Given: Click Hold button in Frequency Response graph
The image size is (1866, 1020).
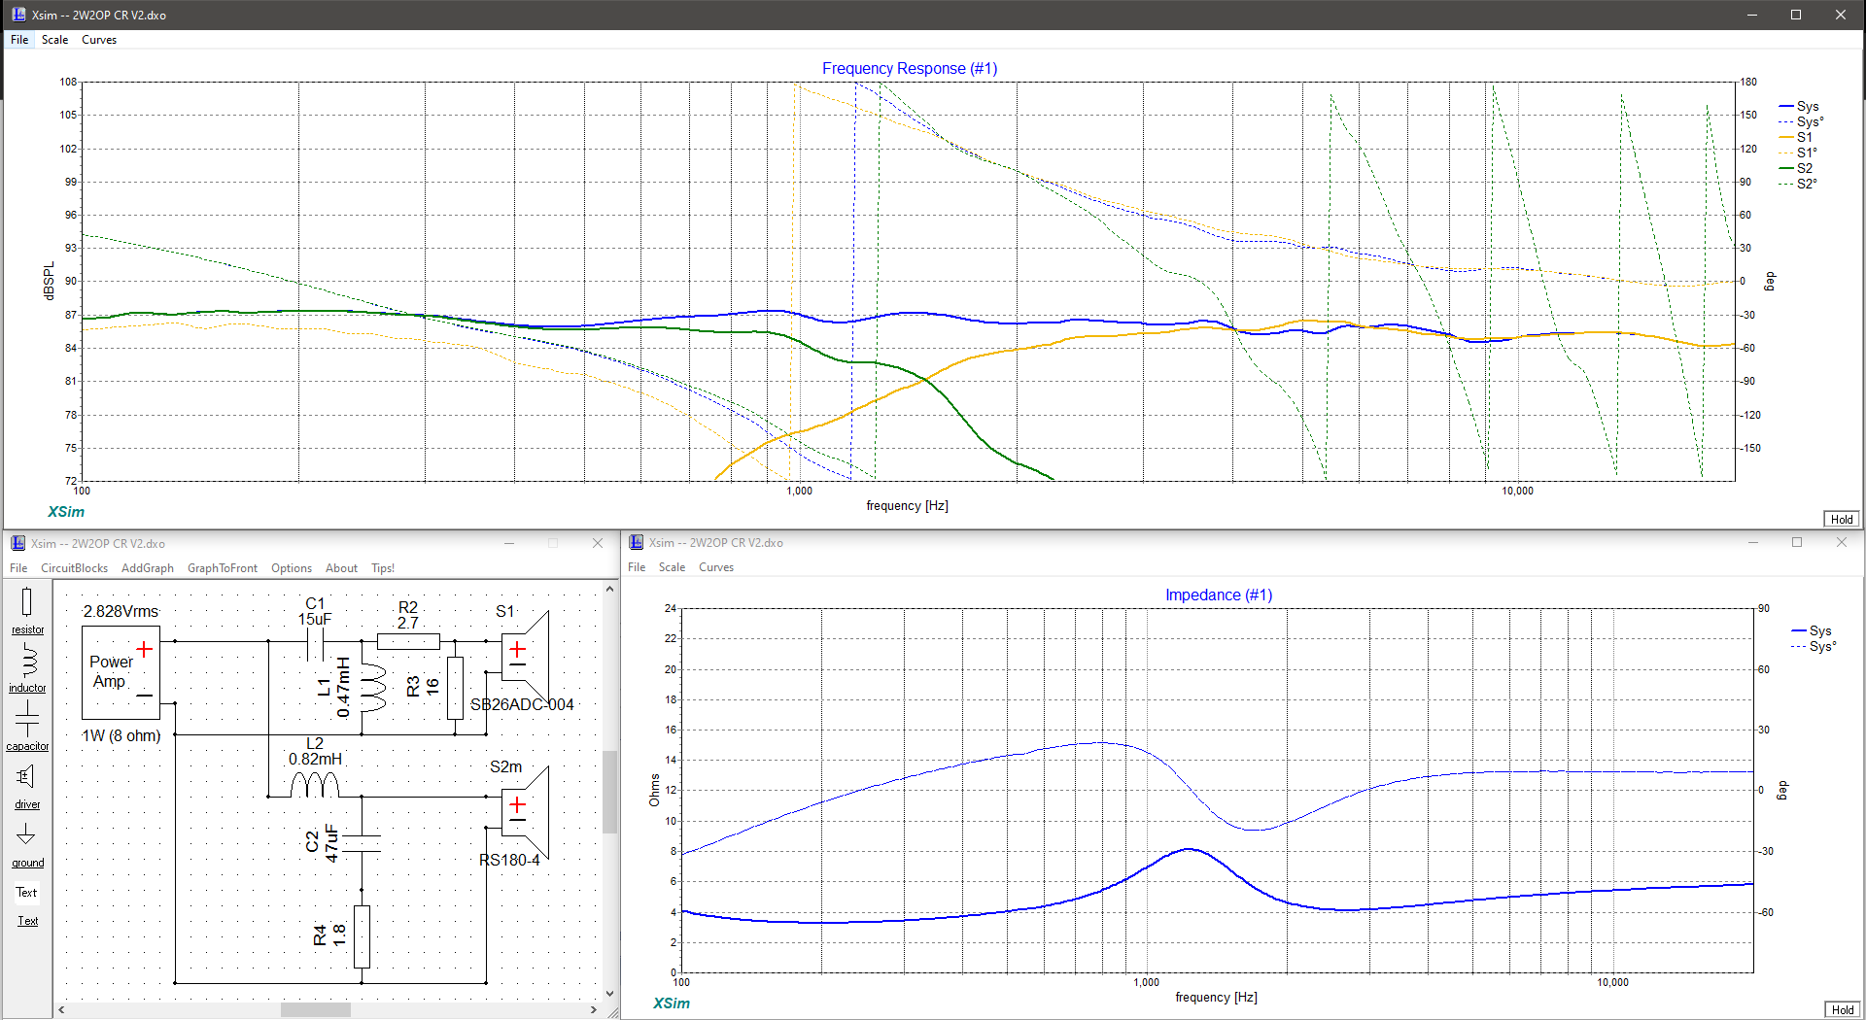Looking at the screenshot, I should pyautogui.click(x=1842, y=519).
